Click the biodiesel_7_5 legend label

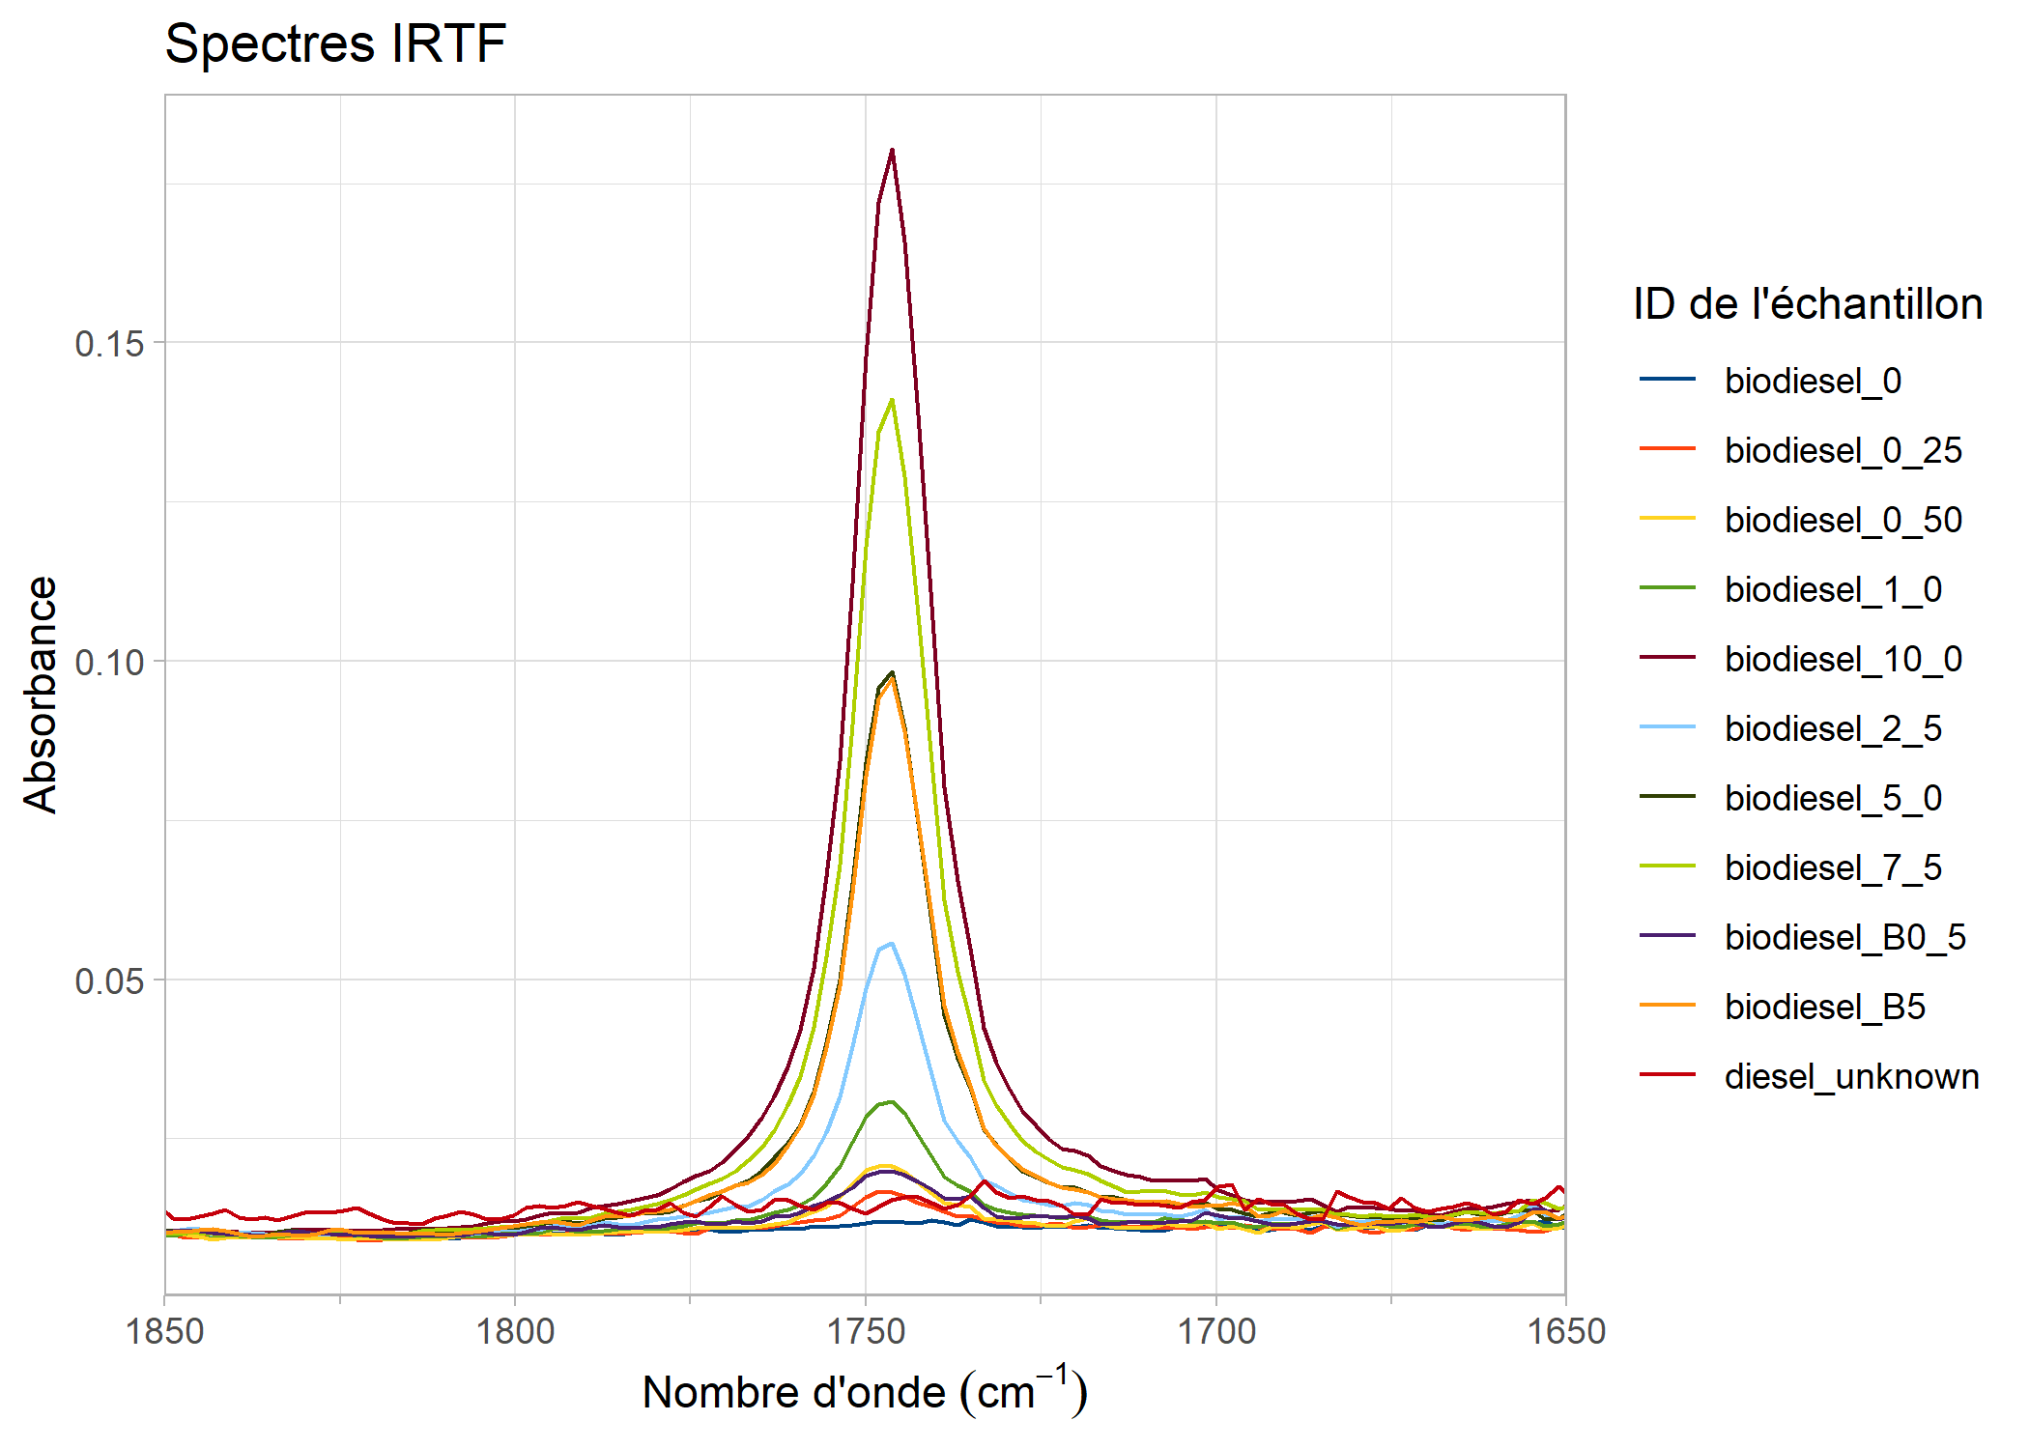pos(1833,867)
